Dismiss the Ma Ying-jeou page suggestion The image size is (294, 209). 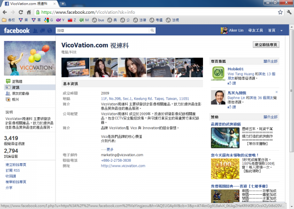point(277,92)
